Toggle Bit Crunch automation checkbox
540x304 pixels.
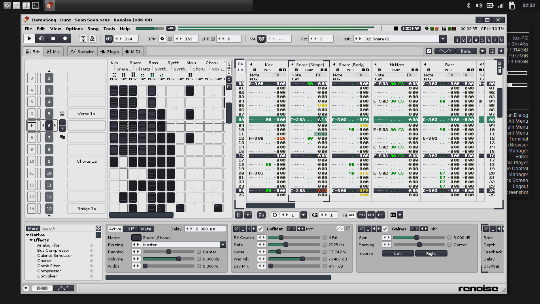[325, 237]
